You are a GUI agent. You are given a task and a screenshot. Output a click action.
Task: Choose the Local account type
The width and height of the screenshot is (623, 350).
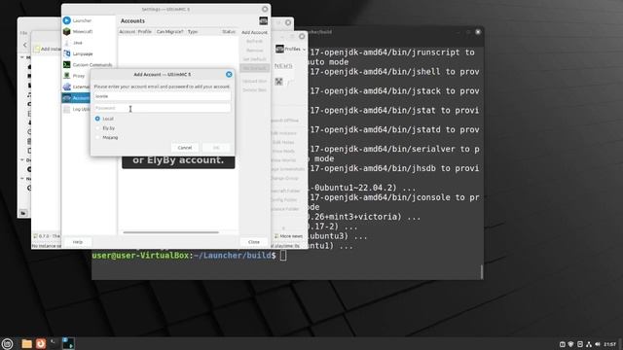pos(104,119)
